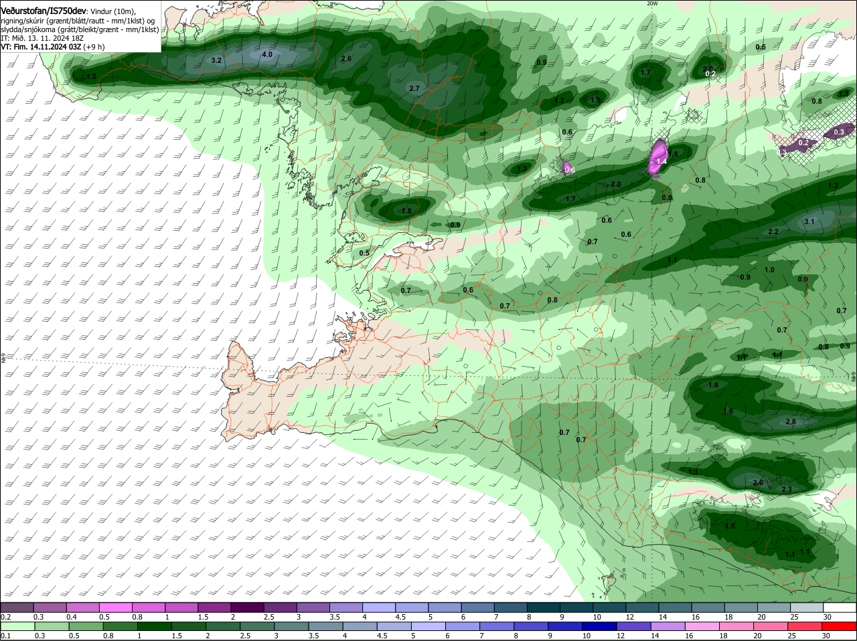Screen dimensions: 857x641
Task: Click the '1.9' precipitation value on map
Action: click(x=595, y=100)
